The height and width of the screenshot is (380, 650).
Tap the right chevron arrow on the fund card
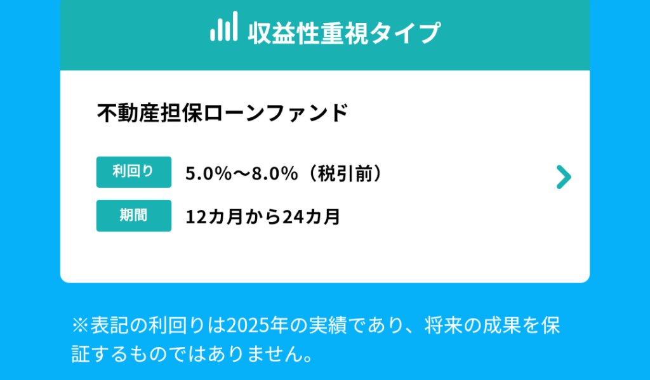pyautogui.click(x=563, y=178)
